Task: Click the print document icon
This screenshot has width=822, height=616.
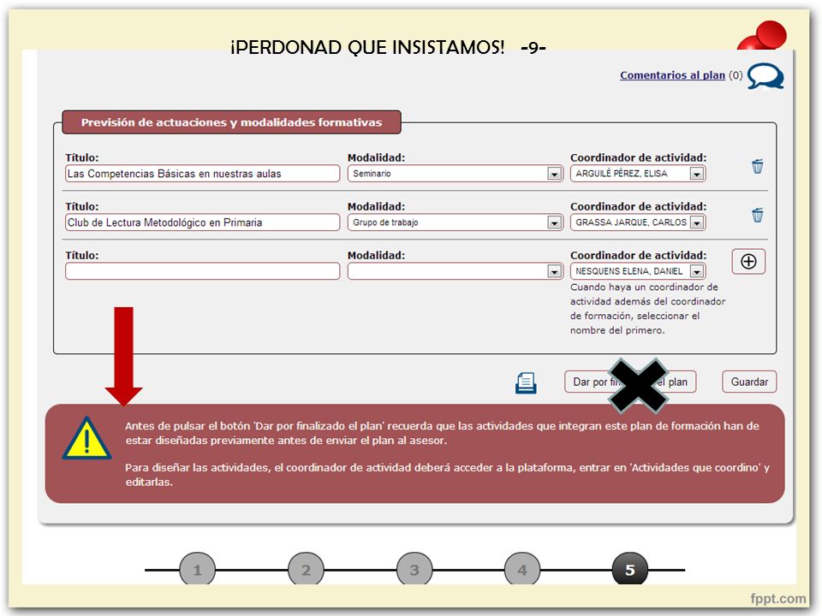Action: click(x=526, y=383)
